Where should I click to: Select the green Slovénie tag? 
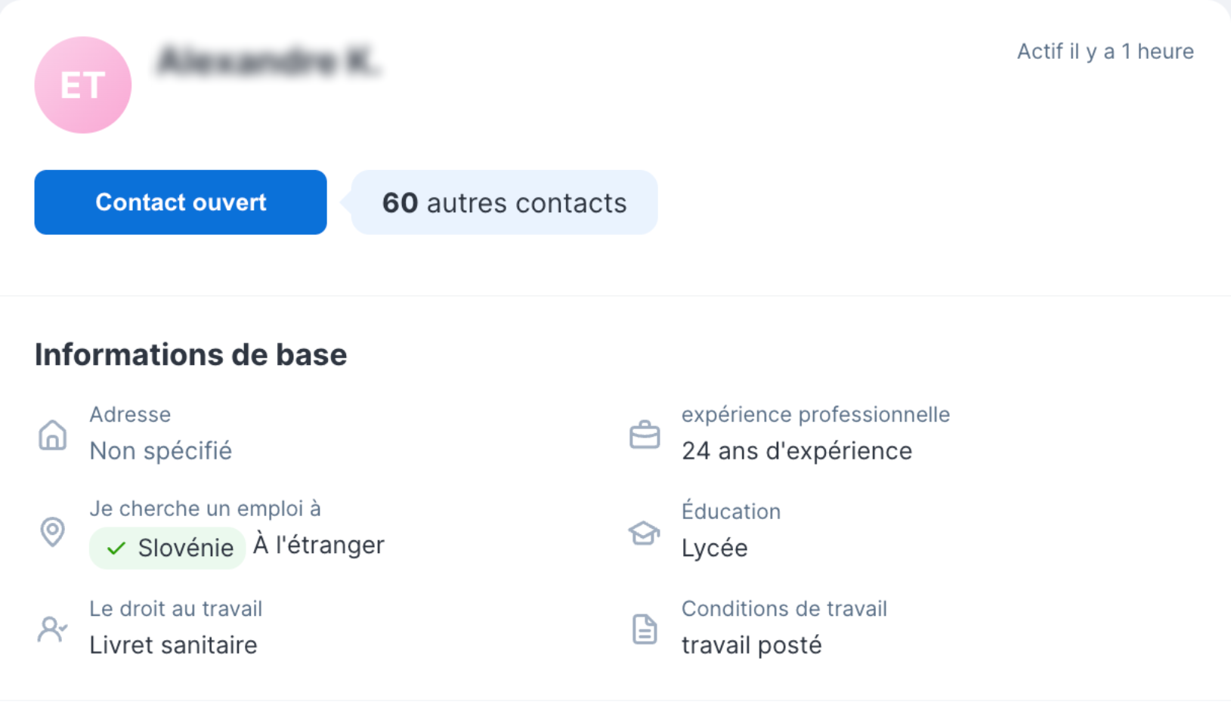coord(168,548)
